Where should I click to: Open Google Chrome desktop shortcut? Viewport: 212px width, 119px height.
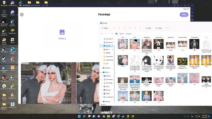[4, 41]
